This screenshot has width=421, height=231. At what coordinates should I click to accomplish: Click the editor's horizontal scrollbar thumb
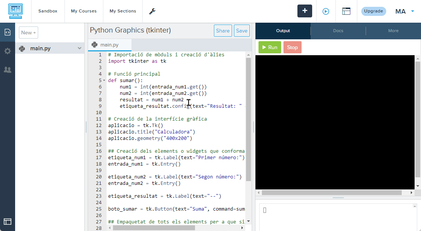153,228
